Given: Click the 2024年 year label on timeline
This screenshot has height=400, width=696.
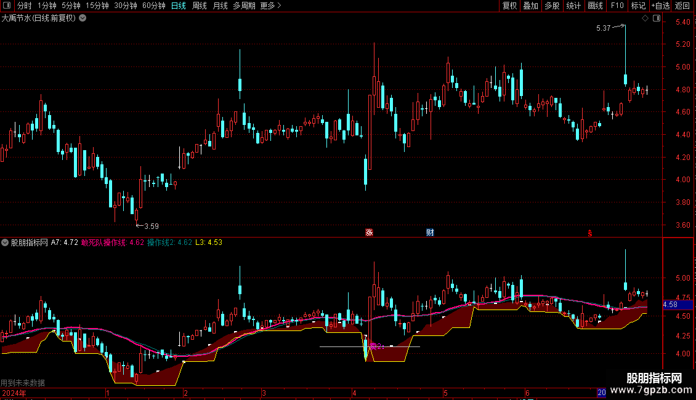Looking at the screenshot, I should 14,393.
